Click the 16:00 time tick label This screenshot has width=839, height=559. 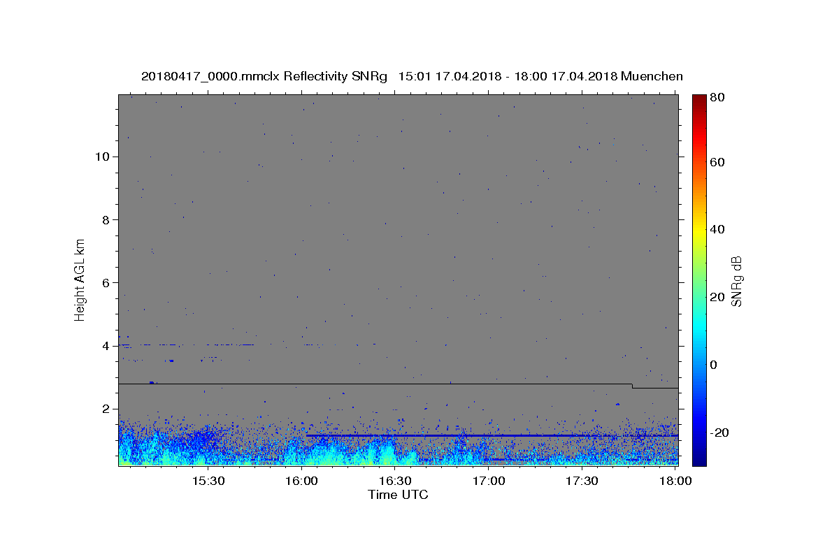point(301,481)
